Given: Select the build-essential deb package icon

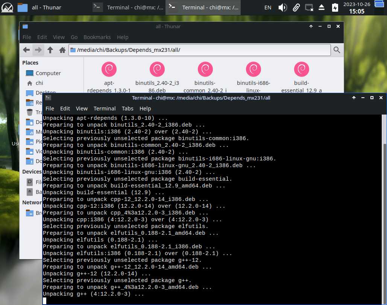Looking at the screenshot, I should click(301, 69).
